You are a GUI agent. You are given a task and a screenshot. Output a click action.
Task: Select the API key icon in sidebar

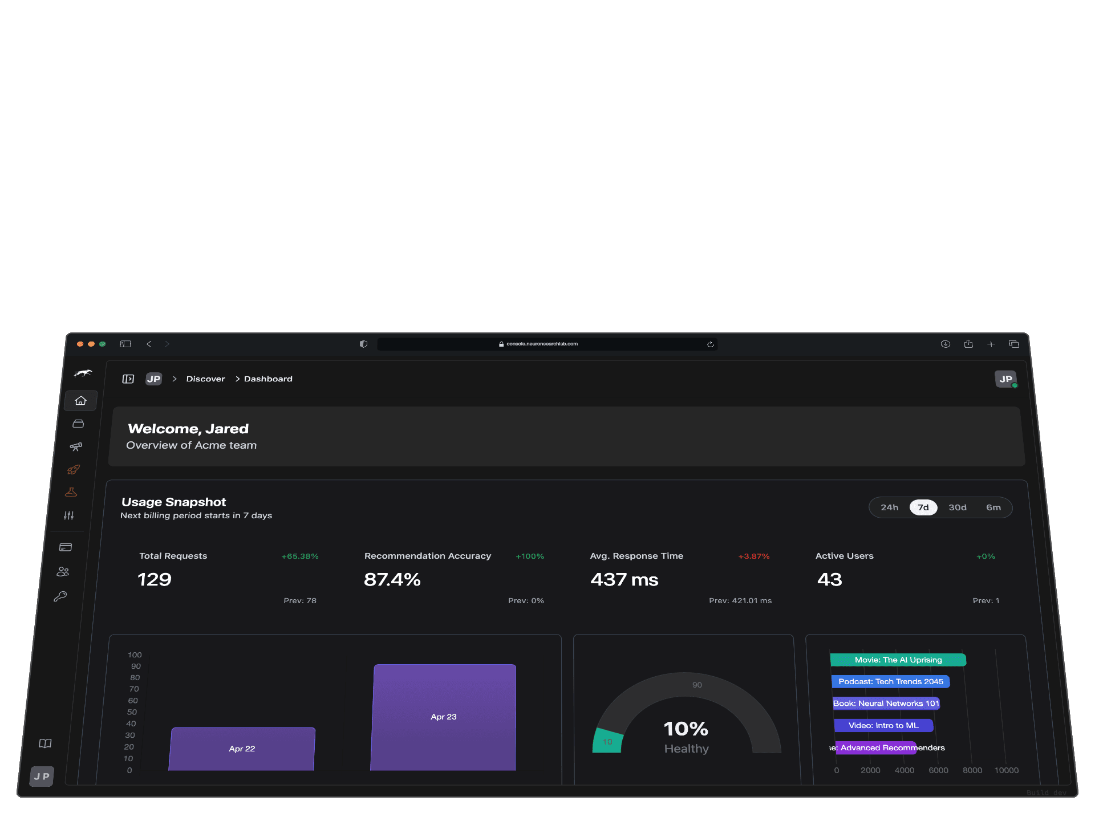60,596
